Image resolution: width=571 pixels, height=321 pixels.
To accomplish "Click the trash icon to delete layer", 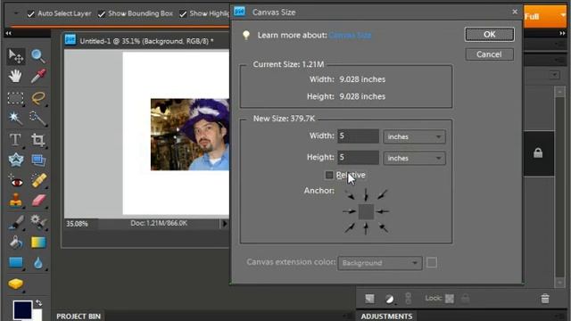I will pos(545,299).
